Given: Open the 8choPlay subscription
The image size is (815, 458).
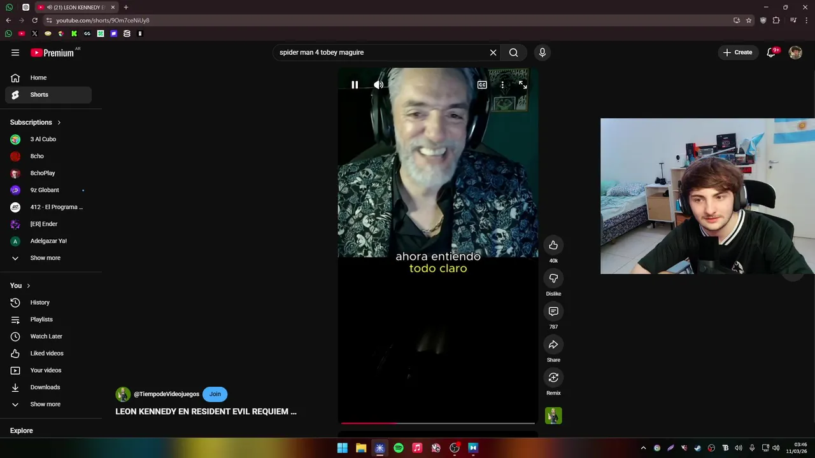Looking at the screenshot, I should pos(48,173).
